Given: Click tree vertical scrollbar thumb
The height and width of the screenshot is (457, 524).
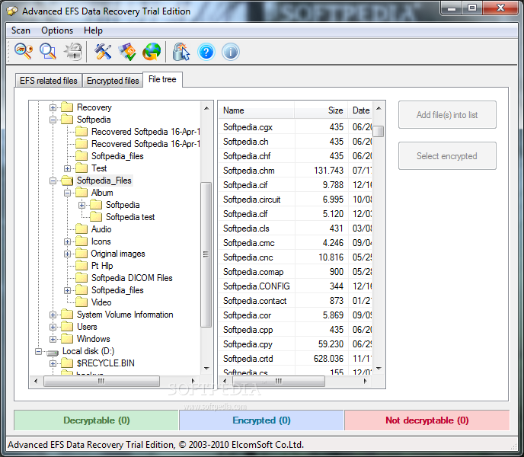Looking at the screenshot, I should (206, 254).
